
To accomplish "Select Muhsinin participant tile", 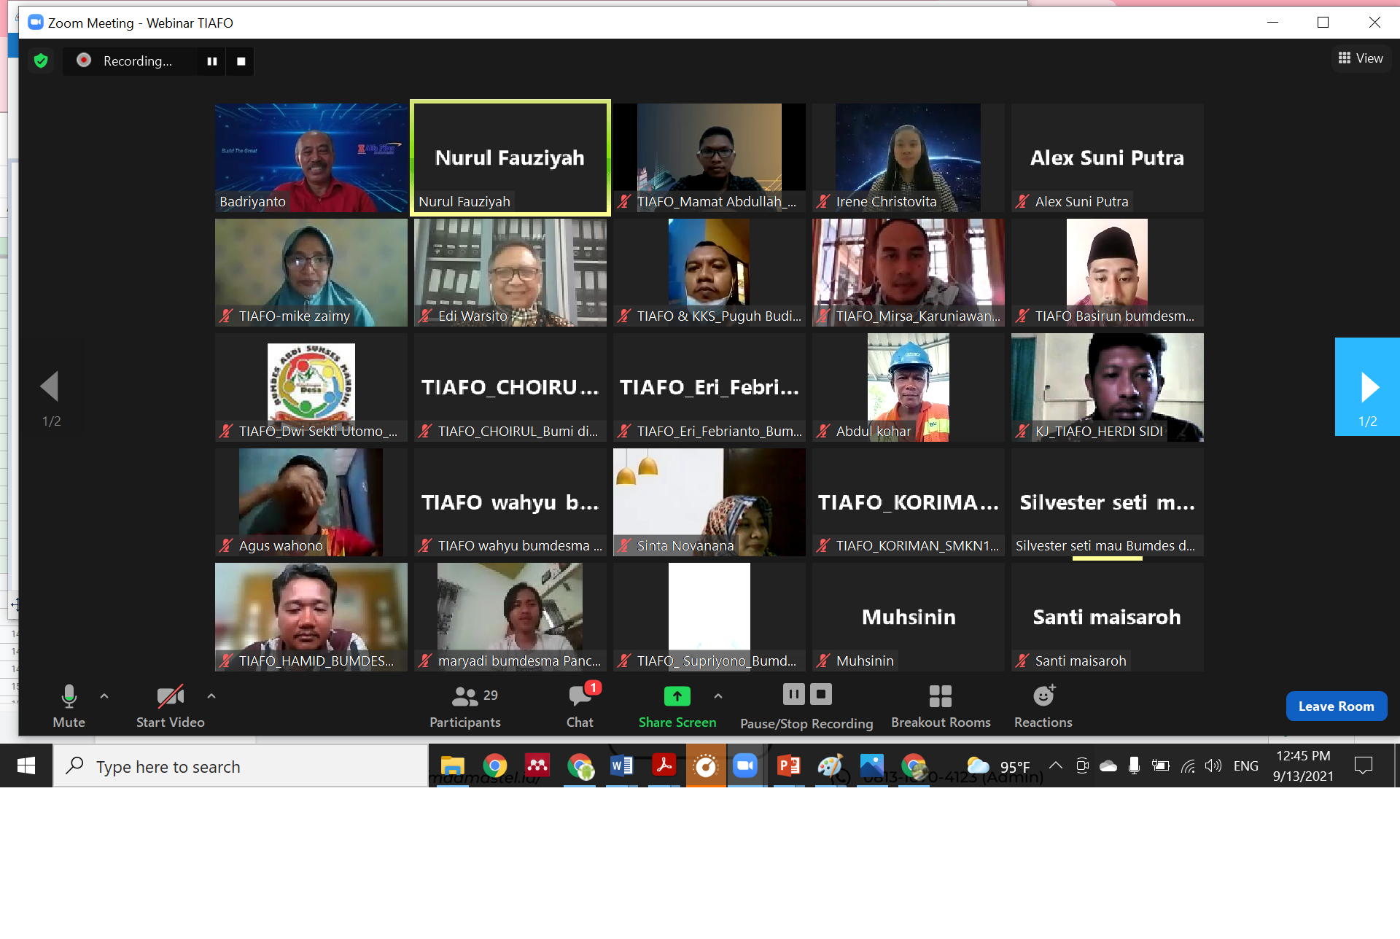I will pos(908,617).
